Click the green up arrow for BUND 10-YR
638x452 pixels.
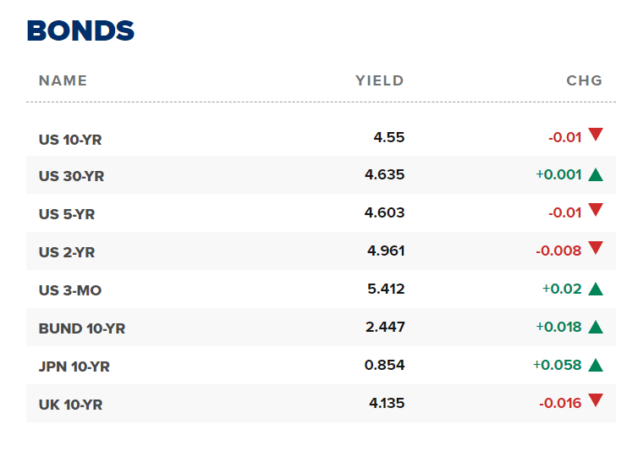click(x=596, y=328)
